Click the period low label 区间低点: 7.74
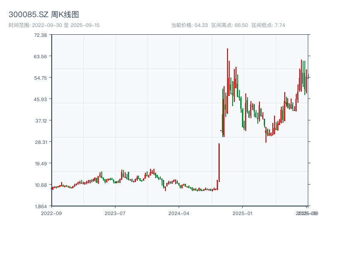 [x=268, y=25]
